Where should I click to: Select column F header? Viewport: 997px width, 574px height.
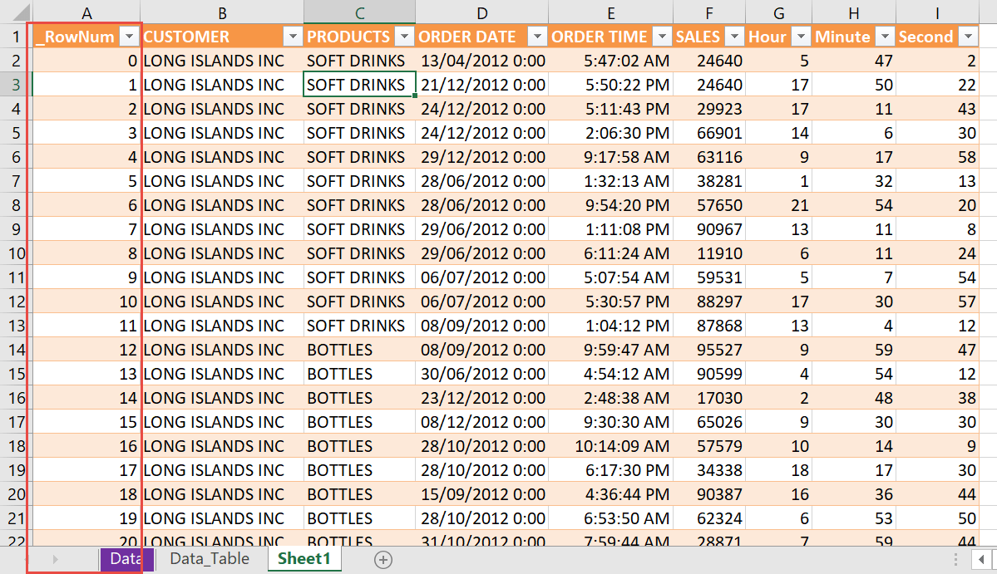click(x=709, y=12)
